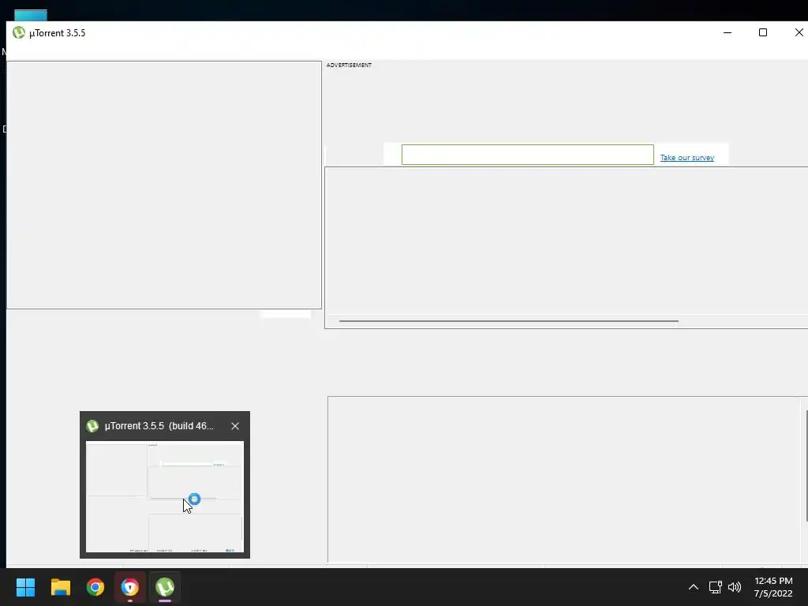
Task: Minimize the µTorrent 3.5.5 window
Action: 728,32
